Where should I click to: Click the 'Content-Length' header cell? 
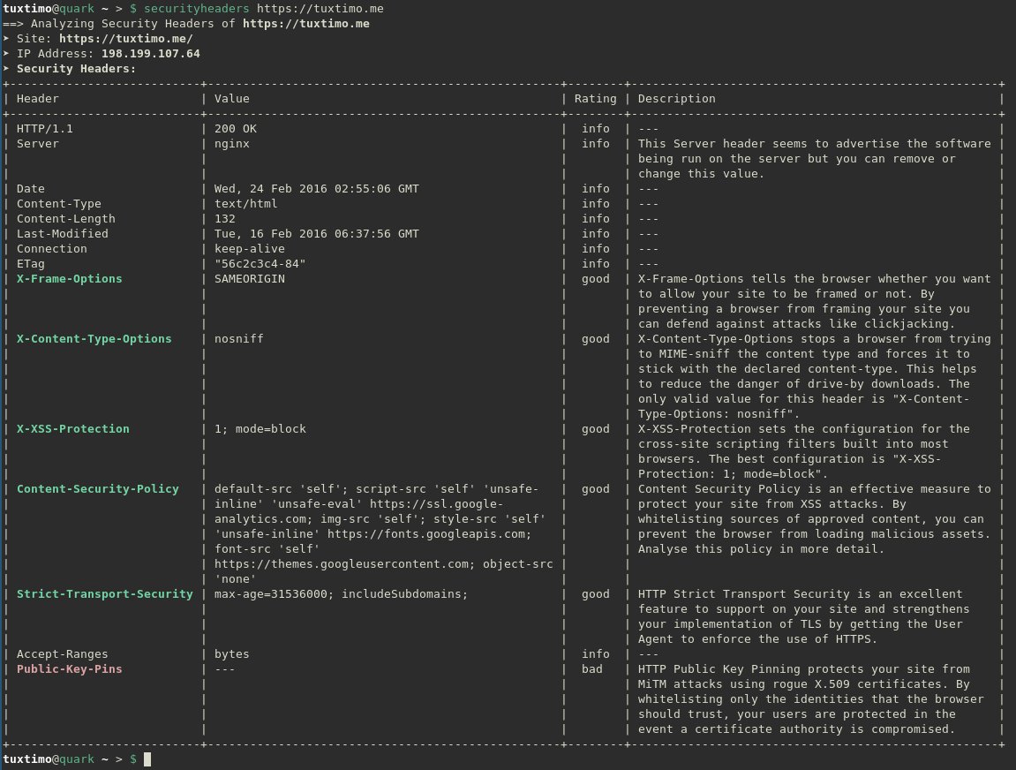point(66,218)
